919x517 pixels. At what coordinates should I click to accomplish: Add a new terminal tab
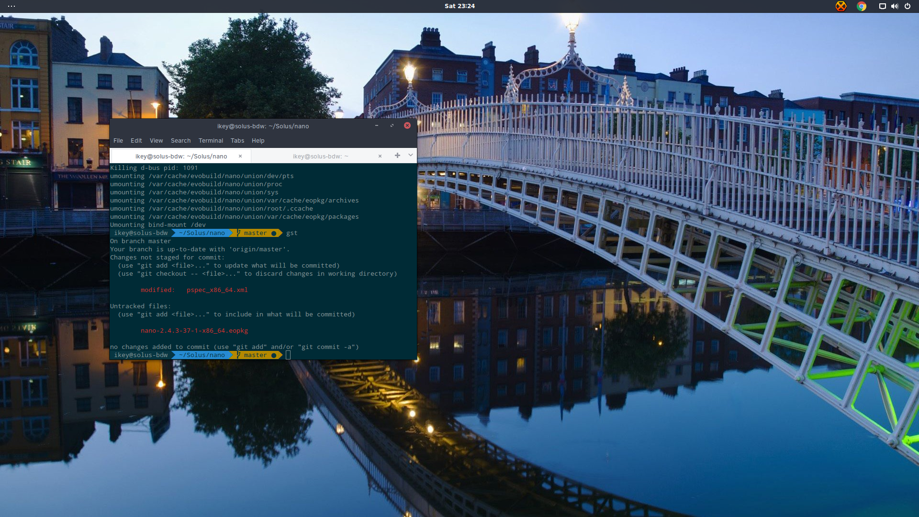397,156
